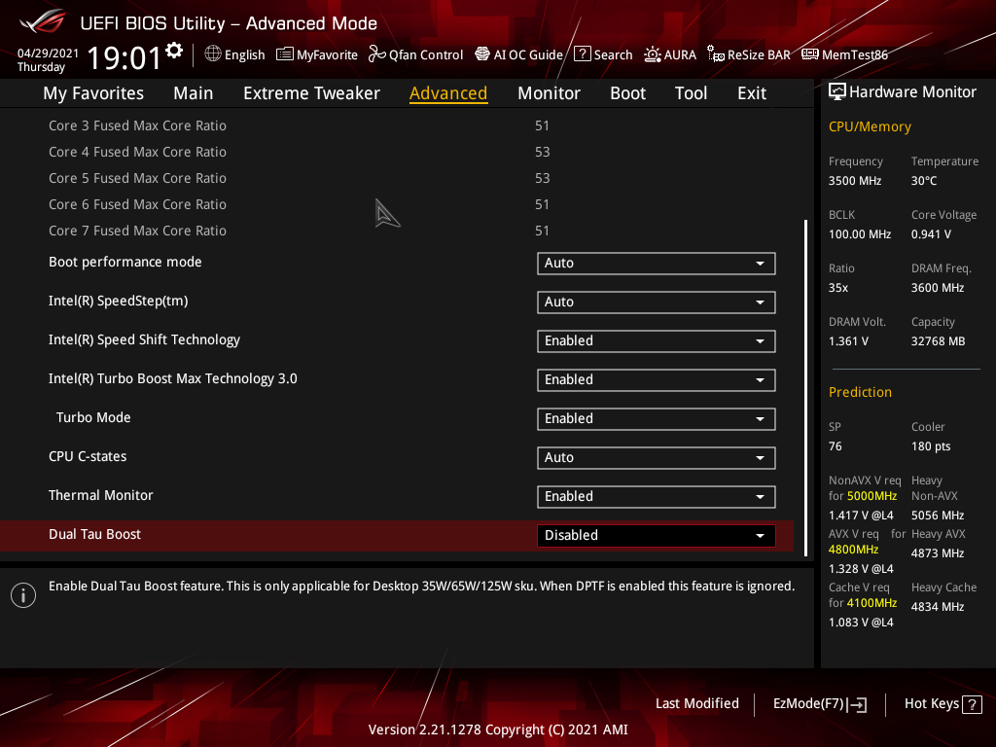Screen dimensions: 996x747
Task: Switch to the Extreme Tweaker tab
Action: coord(311,93)
